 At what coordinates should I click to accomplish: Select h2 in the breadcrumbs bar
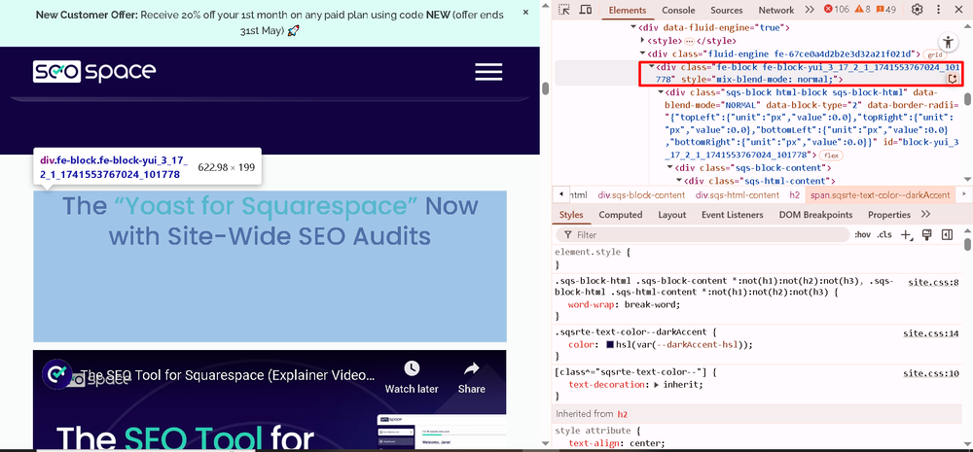795,194
